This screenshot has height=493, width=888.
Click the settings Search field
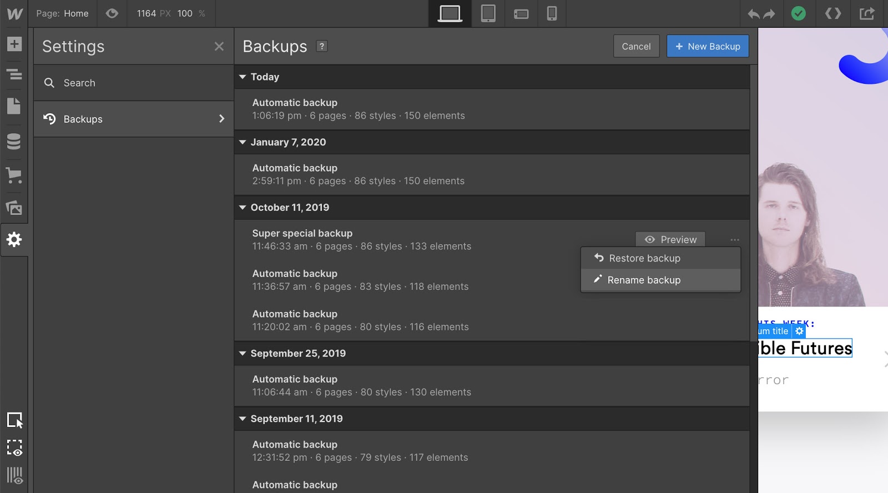tap(133, 83)
